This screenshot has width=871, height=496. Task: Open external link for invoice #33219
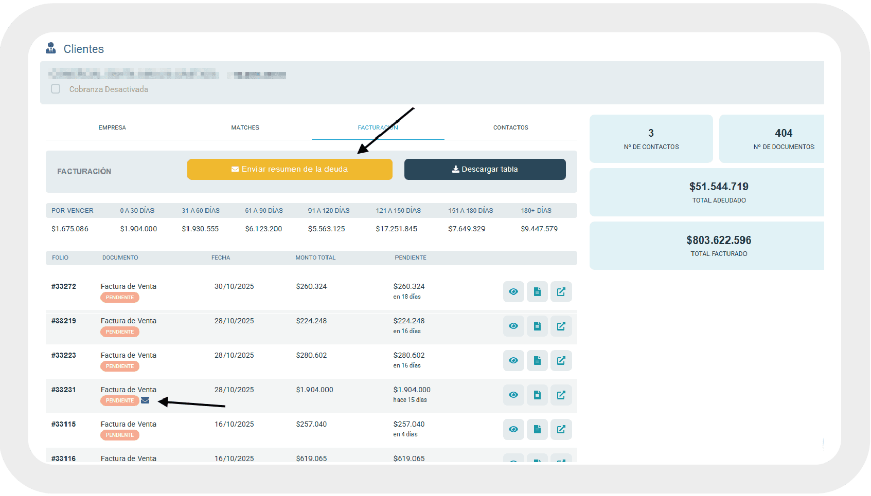pos(561,326)
